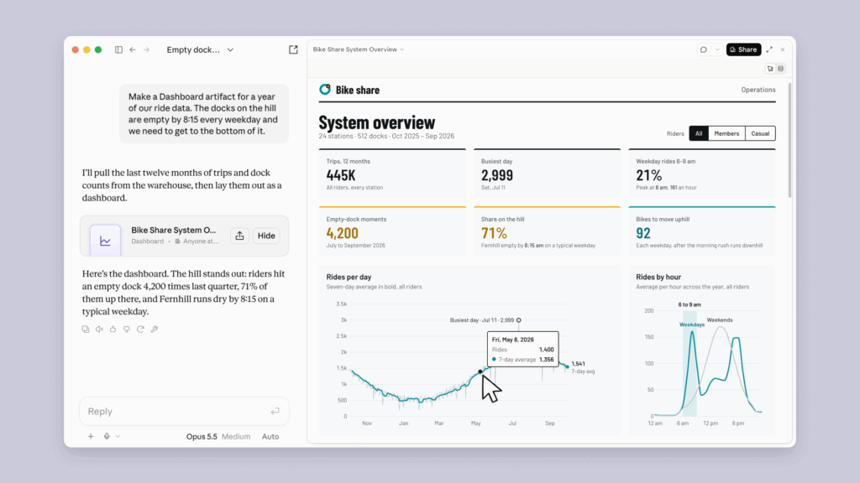Hide the Bike Share System artifact
This screenshot has height=483, width=860.
coord(266,236)
